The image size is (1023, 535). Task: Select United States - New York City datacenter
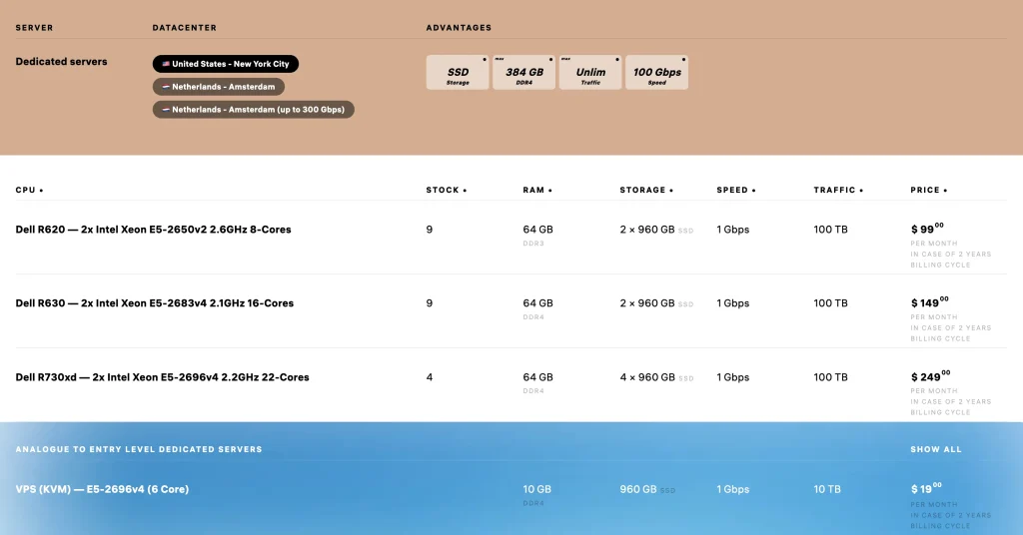225,64
